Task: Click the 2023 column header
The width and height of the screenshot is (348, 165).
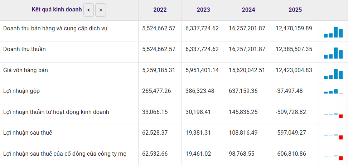Action: (x=203, y=10)
